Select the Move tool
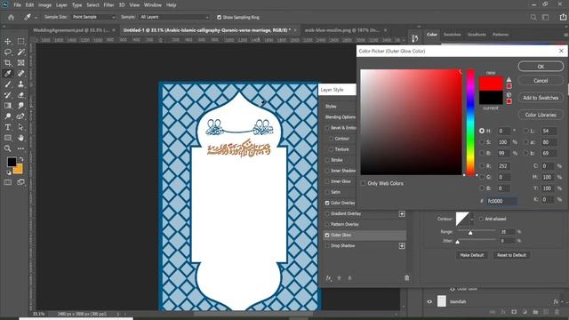This screenshot has height=320, width=569. [8, 42]
